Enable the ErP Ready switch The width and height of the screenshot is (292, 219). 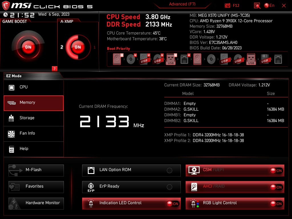(x=169, y=187)
